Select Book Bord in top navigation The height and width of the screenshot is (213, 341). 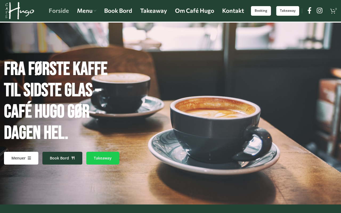pyautogui.click(x=118, y=11)
